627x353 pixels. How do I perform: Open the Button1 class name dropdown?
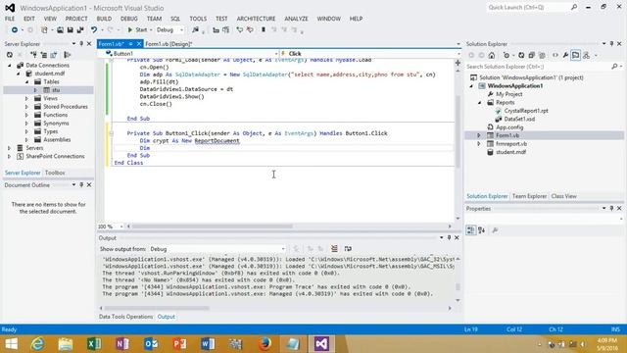(x=192, y=54)
